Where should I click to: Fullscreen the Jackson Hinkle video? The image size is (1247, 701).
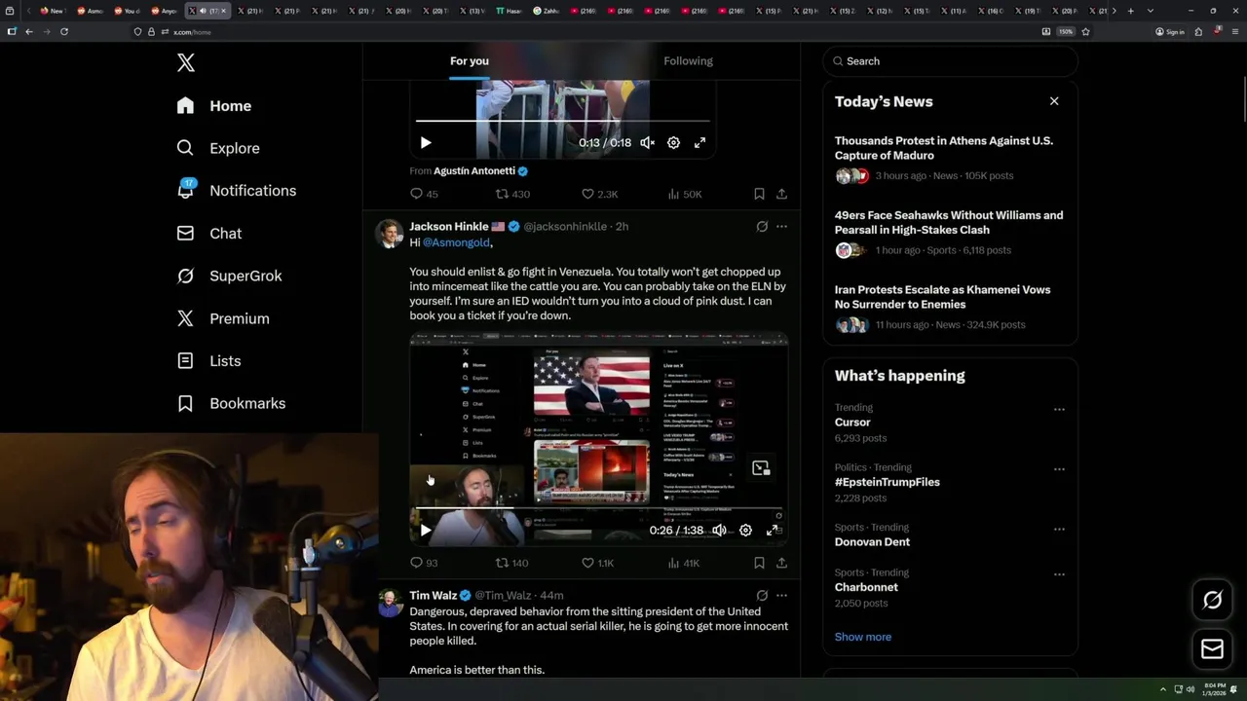[773, 531]
